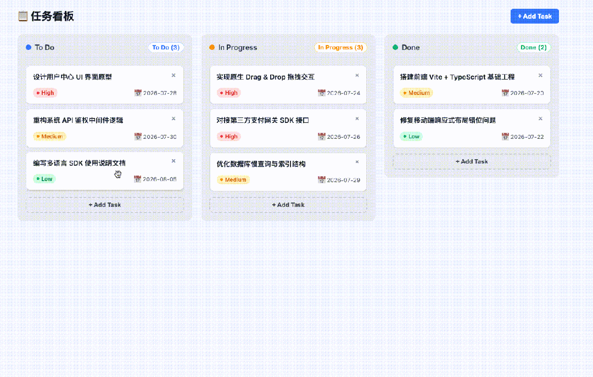Viewport: 593px width, 377px height.
Task: Select task title 优化数据库慢查询与索引结构
Action: point(261,164)
